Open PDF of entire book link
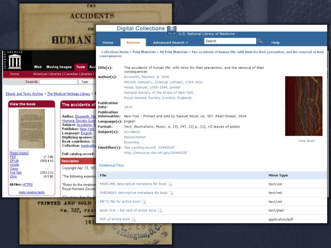Viewport: 331px width, 248px height. (x=115, y=219)
